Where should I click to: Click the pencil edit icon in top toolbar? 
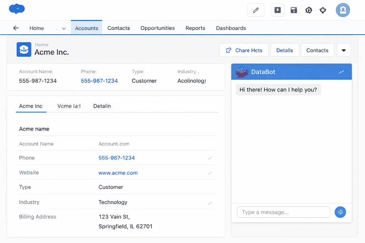pos(256,10)
